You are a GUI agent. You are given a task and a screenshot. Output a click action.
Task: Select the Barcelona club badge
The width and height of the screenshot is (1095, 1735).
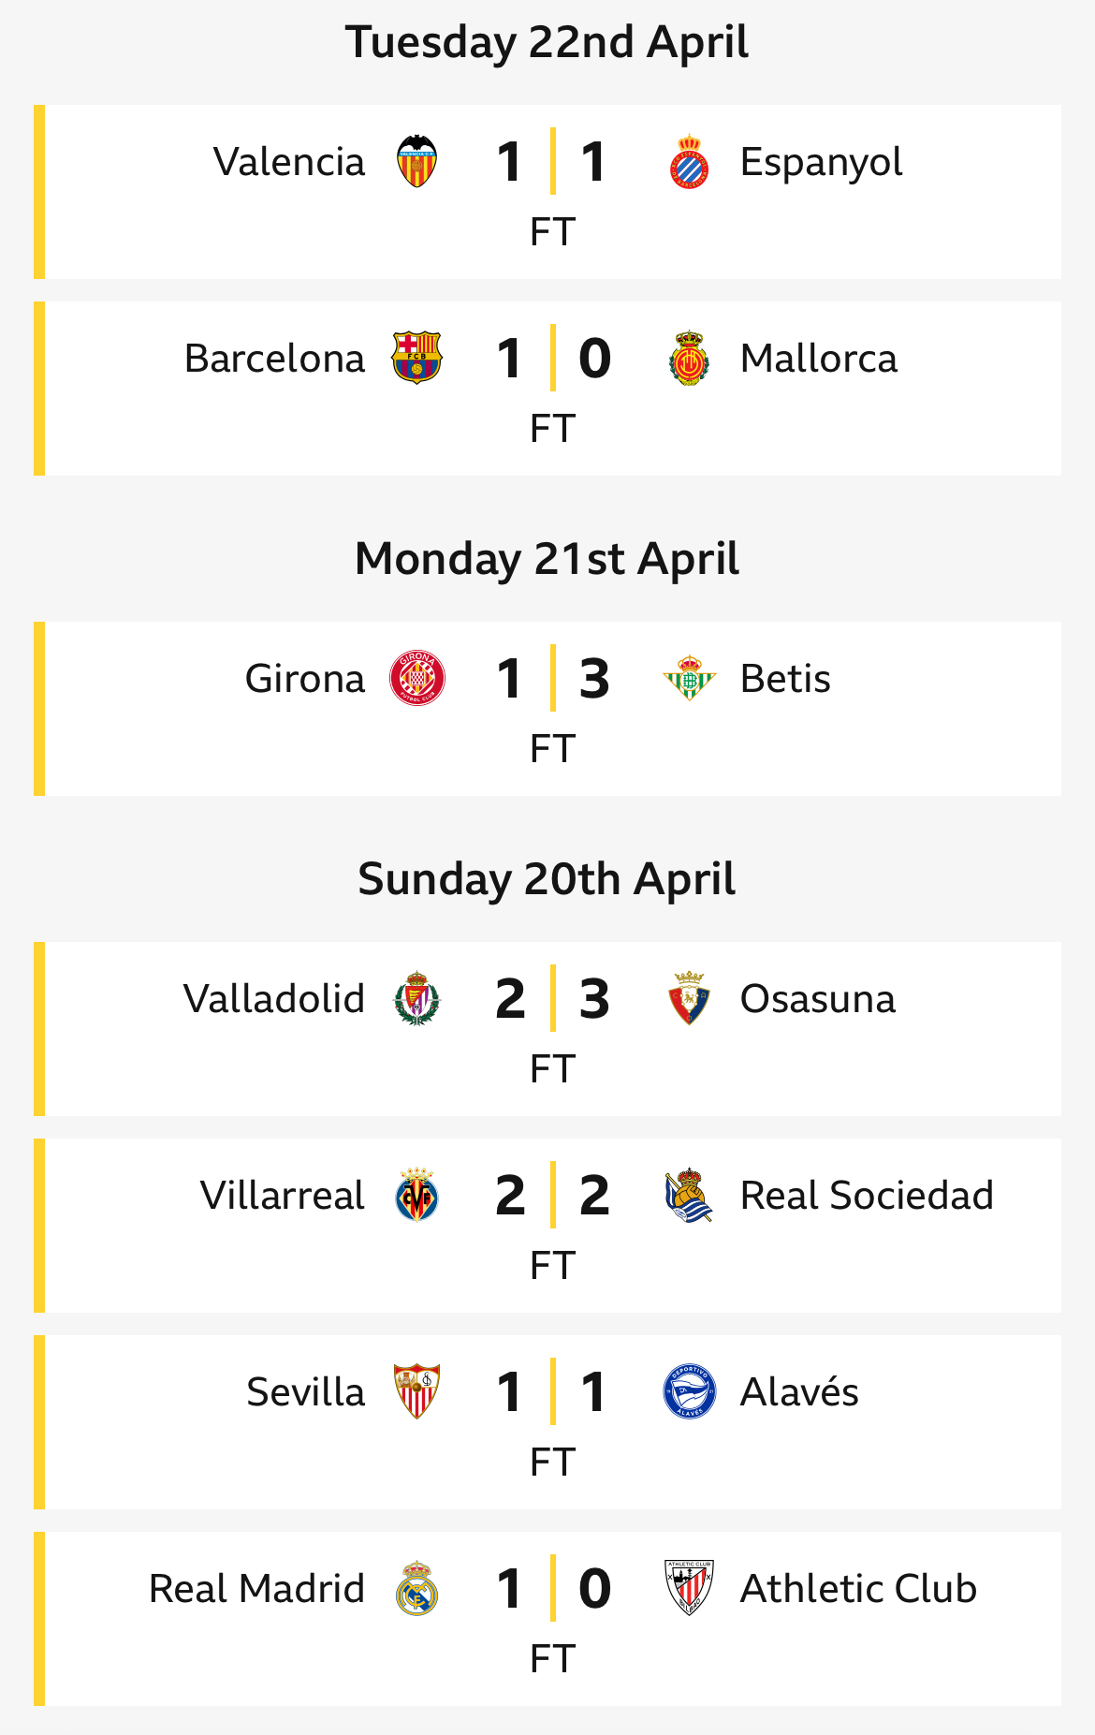coord(416,358)
